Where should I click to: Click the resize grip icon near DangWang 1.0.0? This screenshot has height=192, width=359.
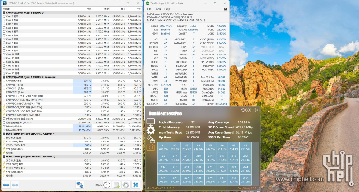(259, 189)
